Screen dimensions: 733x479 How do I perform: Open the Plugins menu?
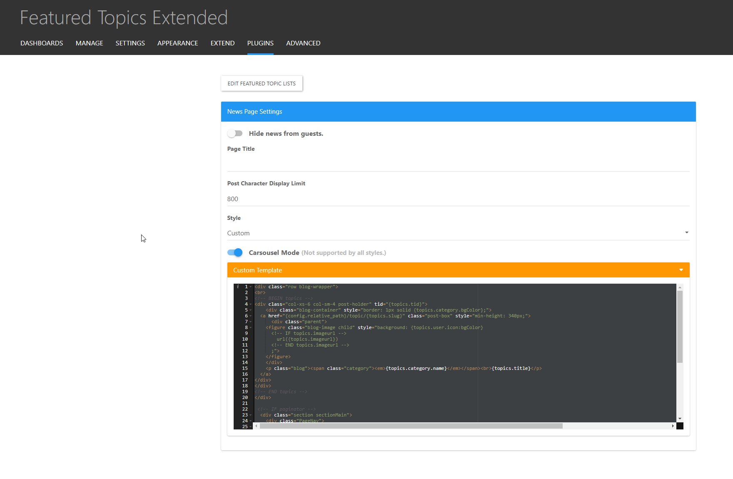(x=260, y=43)
